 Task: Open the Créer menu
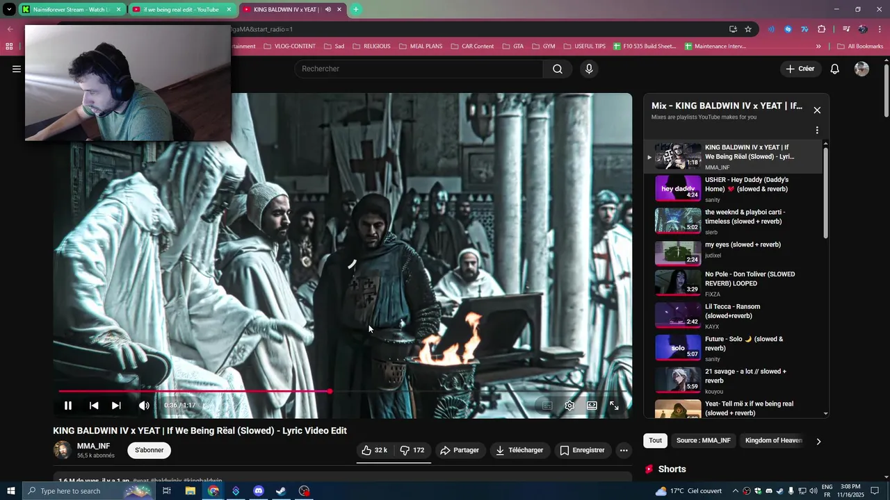pyautogui.click(x=800, y=69)
